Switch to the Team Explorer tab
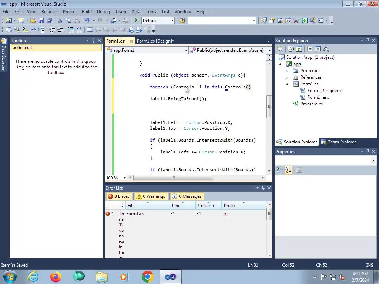 338,142
